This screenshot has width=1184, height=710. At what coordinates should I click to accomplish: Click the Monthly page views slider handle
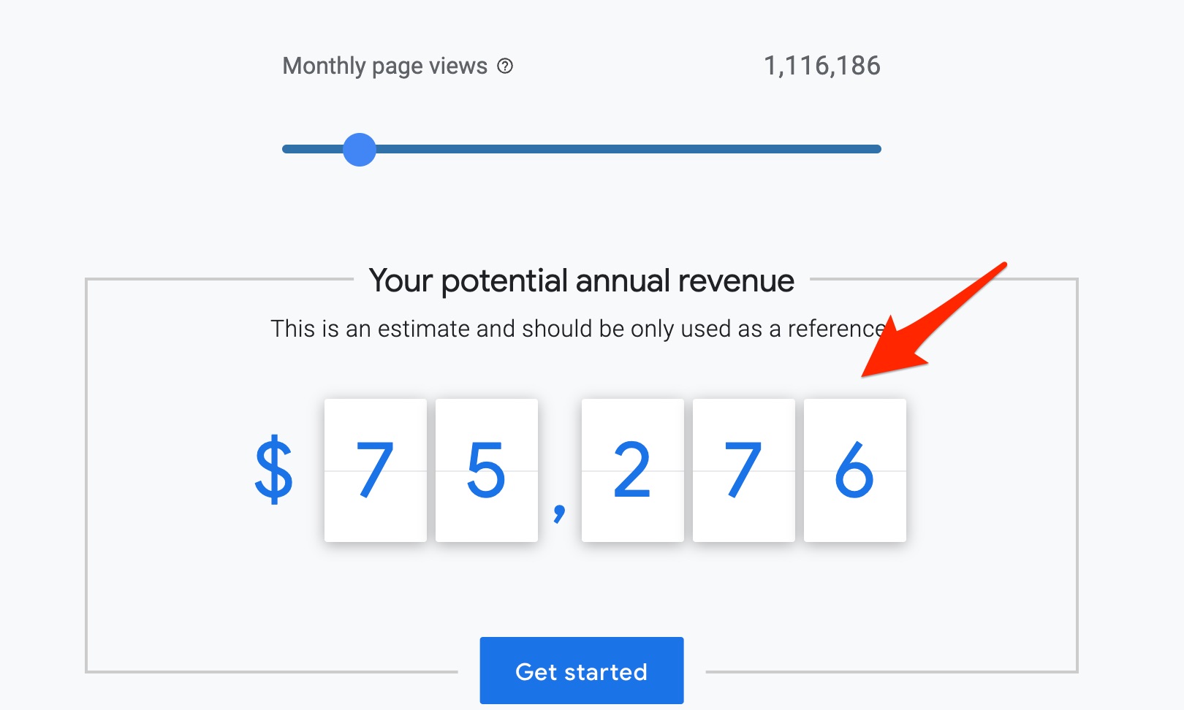click(360, 149)
